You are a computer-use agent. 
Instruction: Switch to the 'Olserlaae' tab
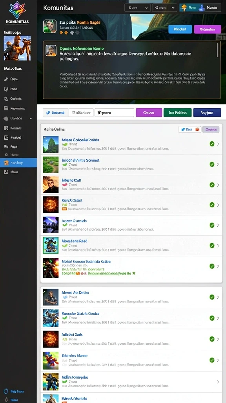81,113
